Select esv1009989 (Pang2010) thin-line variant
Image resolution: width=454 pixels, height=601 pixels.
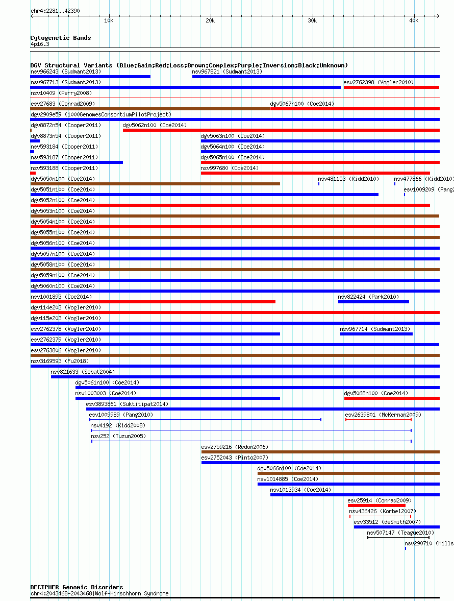205,420
